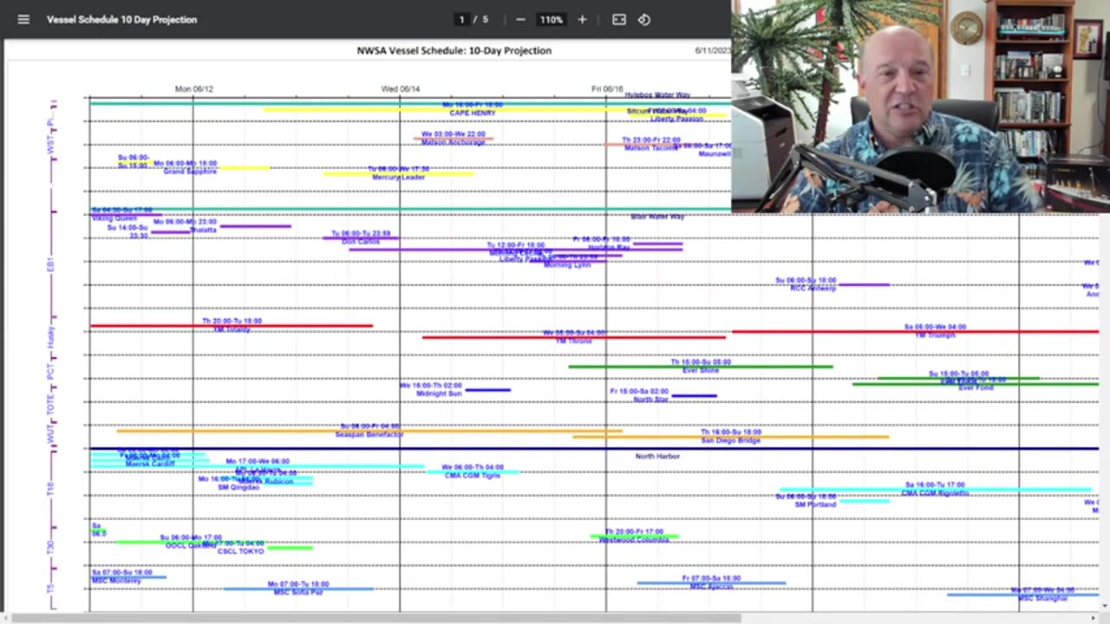Click the Fri 06/16 date label
Viewport: 1110px width, 624px height.
tap(607, 89)
